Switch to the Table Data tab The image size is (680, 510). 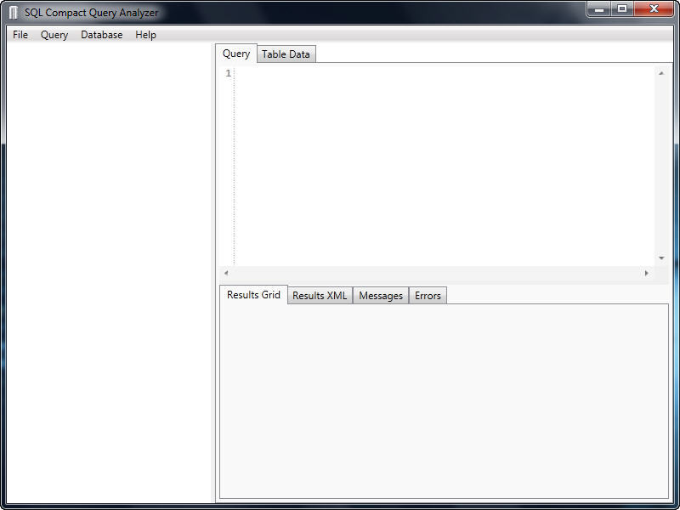pyautogui.click(x=286, y=54)
